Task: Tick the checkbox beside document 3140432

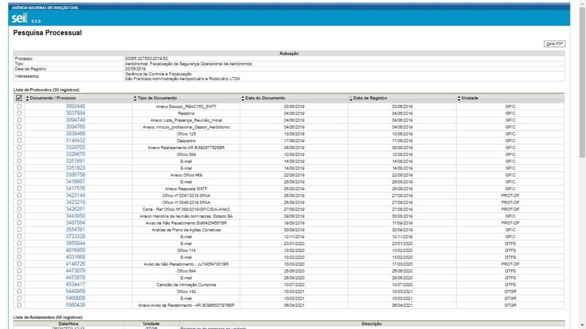Action: pyautogui.click(x=19, y=141)
